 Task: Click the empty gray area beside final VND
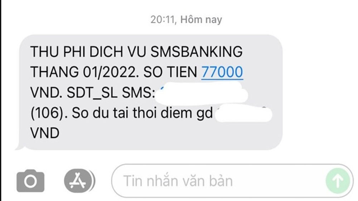tap(169, 134)
